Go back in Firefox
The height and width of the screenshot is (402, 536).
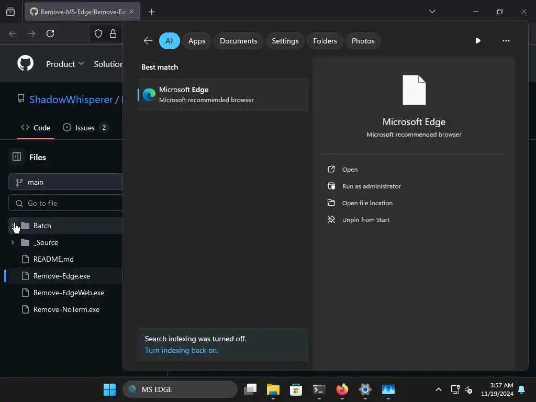point(13,33)
